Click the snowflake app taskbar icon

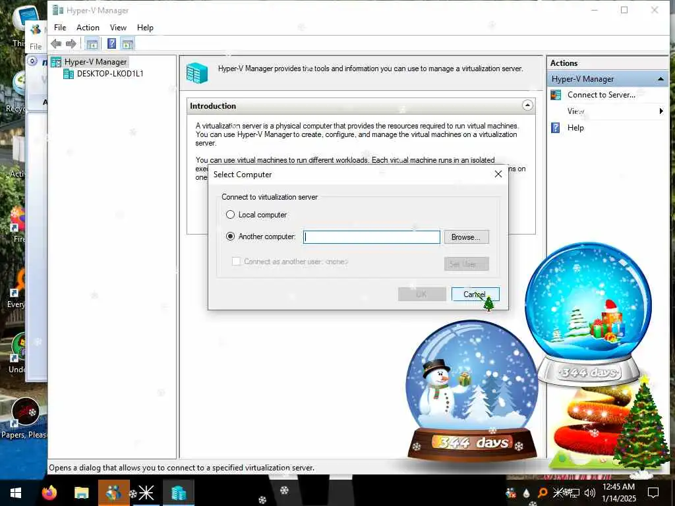click(x=146, y=493)
